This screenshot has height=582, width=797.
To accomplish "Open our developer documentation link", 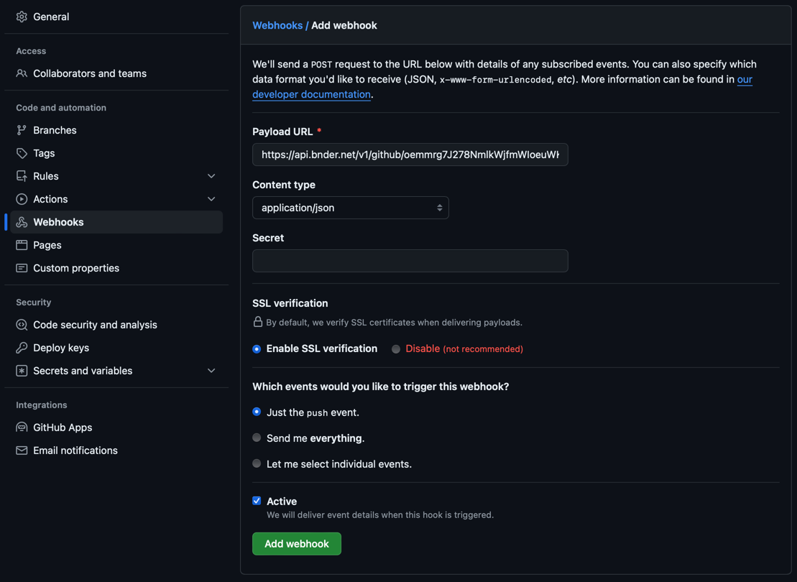I will [x=312, y=95].
